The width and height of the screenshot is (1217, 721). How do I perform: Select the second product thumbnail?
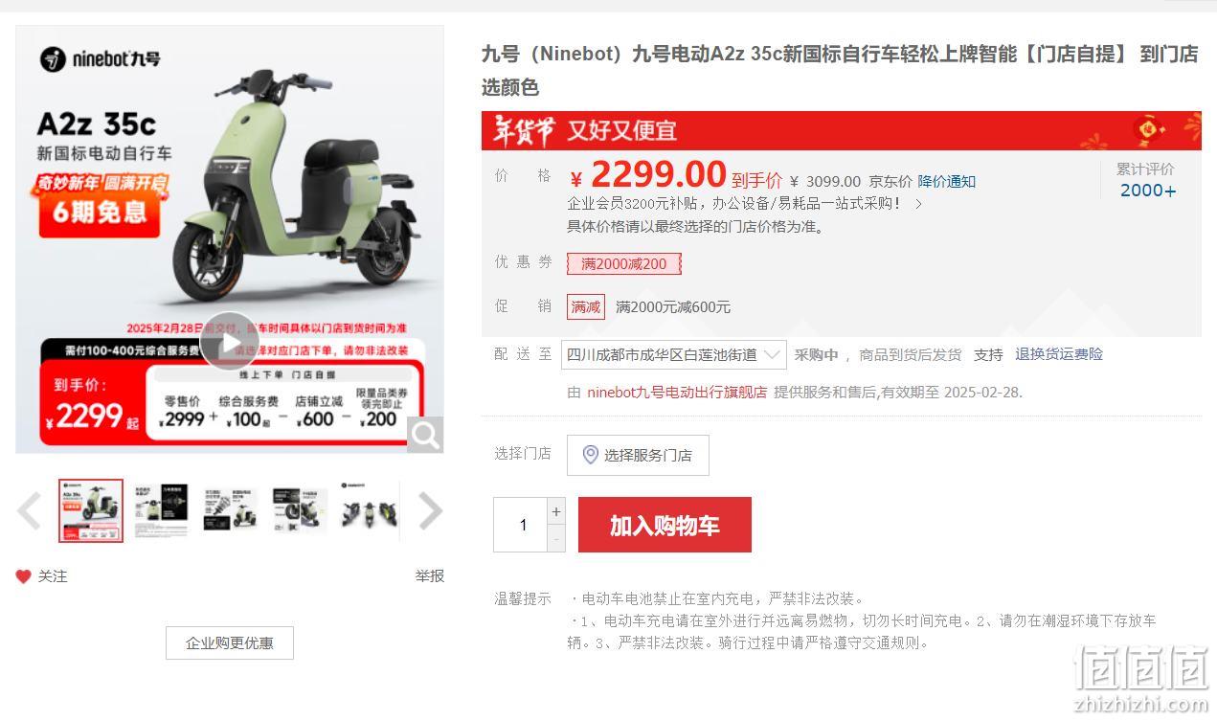(160, 510)
